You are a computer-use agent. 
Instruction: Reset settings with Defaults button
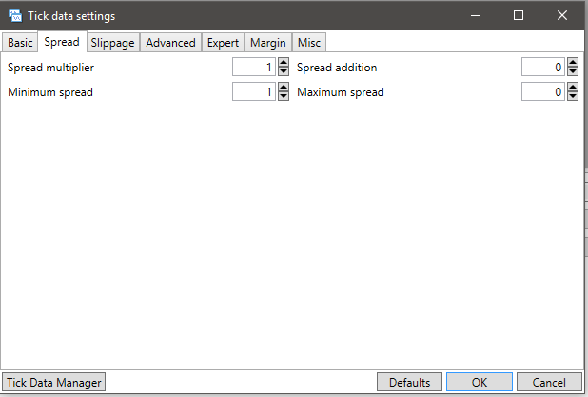click(x=409, y=382)
